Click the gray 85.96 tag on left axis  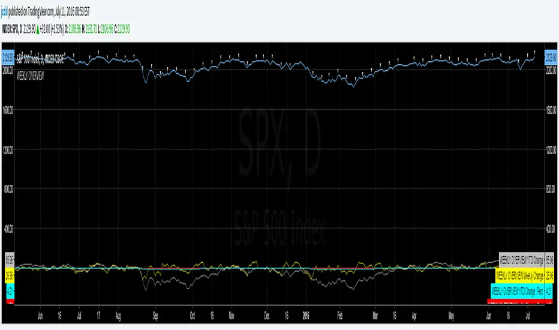pos(9,260)
